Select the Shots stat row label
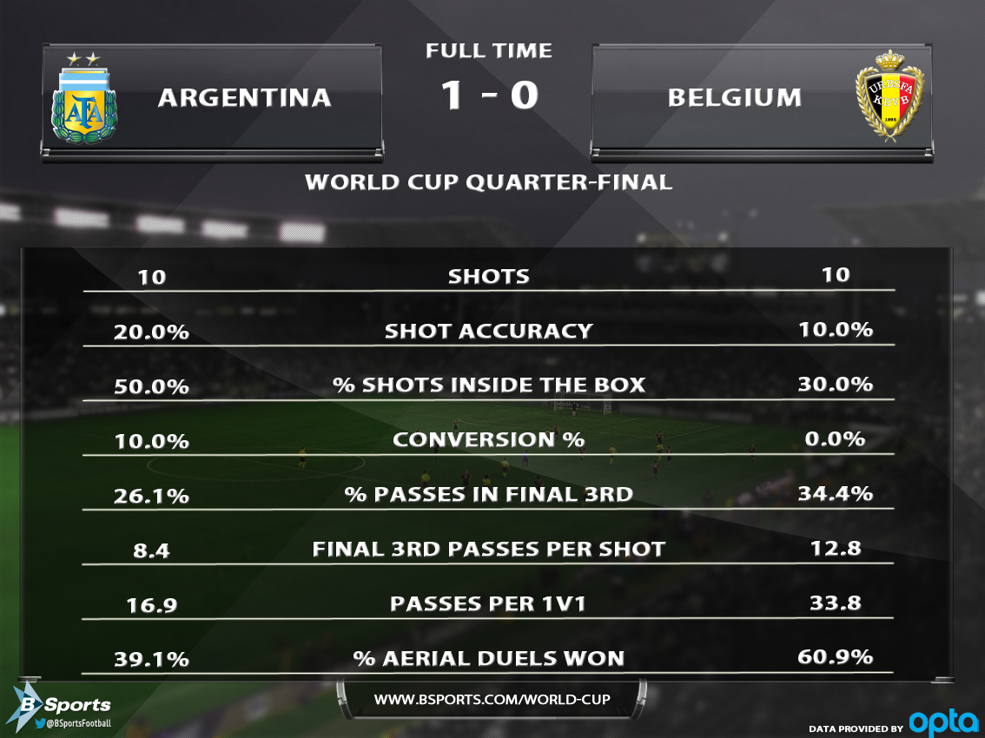The image size is (985, 738). [489, 277]
